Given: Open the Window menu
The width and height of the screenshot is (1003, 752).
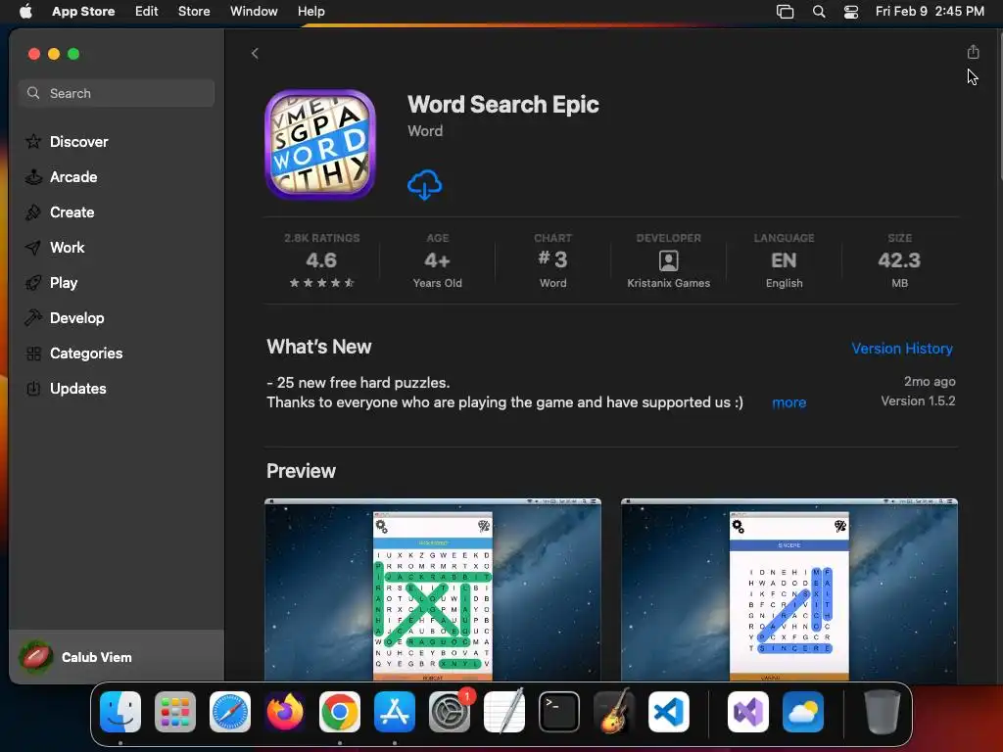Looking at the screenshot, I should pos(254,12).
